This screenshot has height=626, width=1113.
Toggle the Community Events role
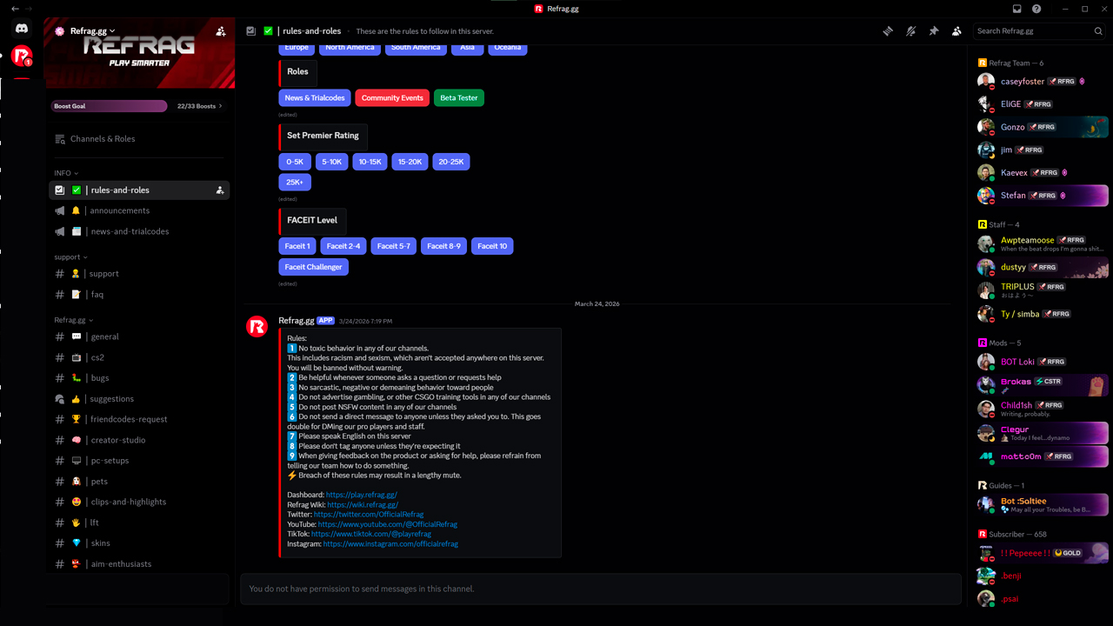coord(392,98)
